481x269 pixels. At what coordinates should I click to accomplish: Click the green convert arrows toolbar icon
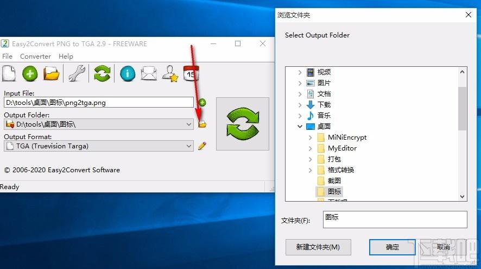(102, 73)
